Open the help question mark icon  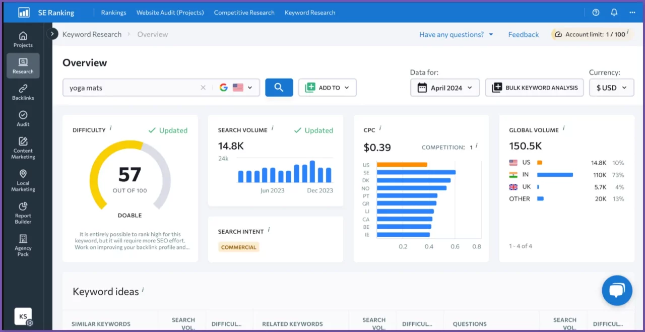(596, 13)
